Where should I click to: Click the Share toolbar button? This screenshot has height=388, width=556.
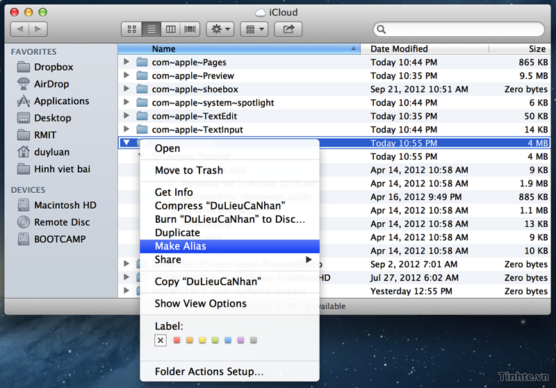(288, 29)
